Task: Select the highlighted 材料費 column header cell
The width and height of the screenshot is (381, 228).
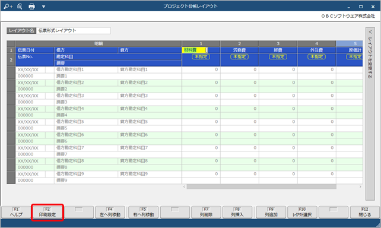Action: point(195,50)
